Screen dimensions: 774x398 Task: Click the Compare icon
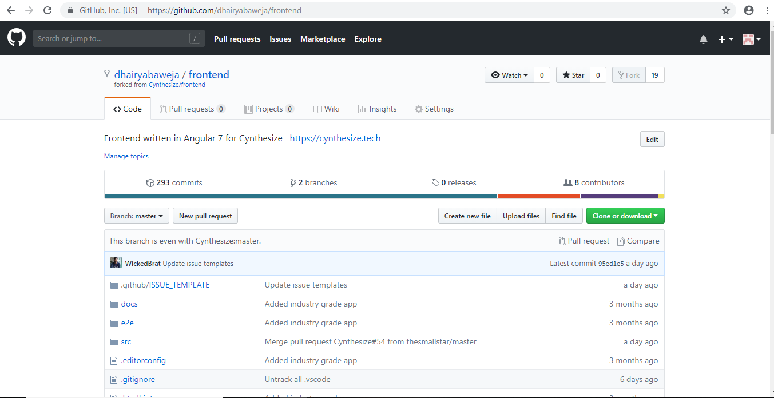tap(621, 241)
